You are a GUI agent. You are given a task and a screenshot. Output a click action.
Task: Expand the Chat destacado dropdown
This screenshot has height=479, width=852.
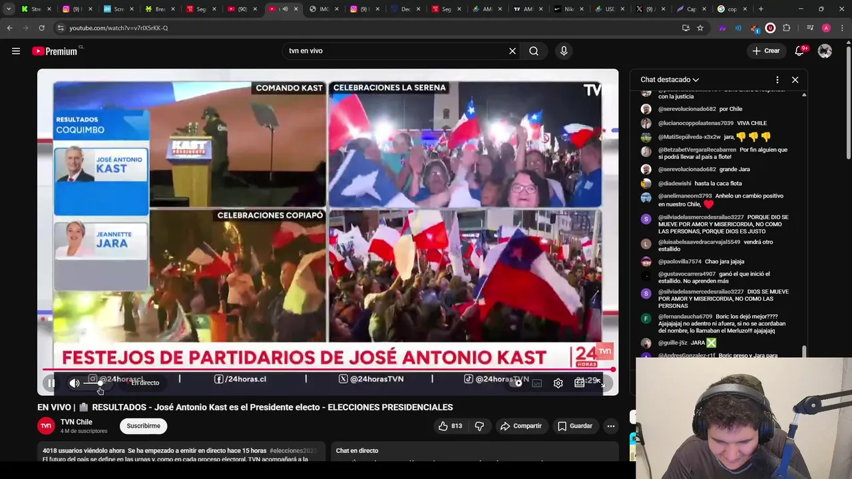tap(670, 80)
